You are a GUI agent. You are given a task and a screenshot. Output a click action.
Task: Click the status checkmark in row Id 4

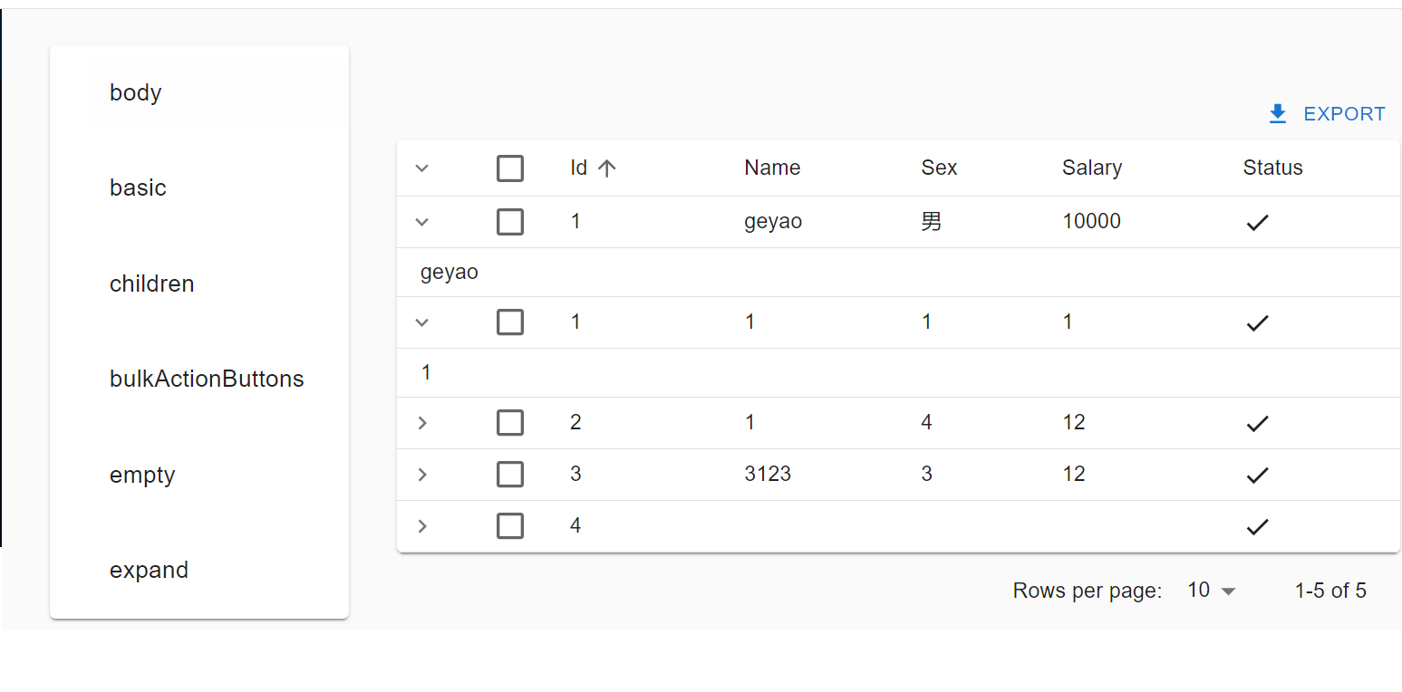1257,527
